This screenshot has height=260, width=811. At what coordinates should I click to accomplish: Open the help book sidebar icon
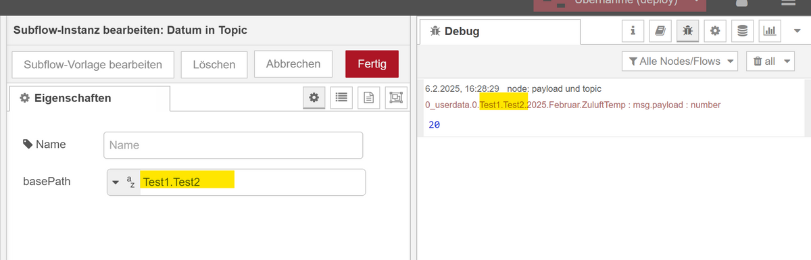(660, 30)
